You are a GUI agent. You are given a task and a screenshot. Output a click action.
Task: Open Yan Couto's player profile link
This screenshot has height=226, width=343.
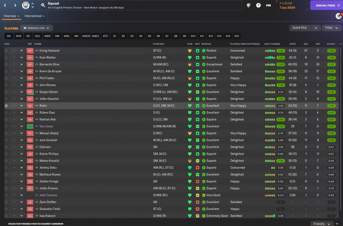click(x=46, y=126)
